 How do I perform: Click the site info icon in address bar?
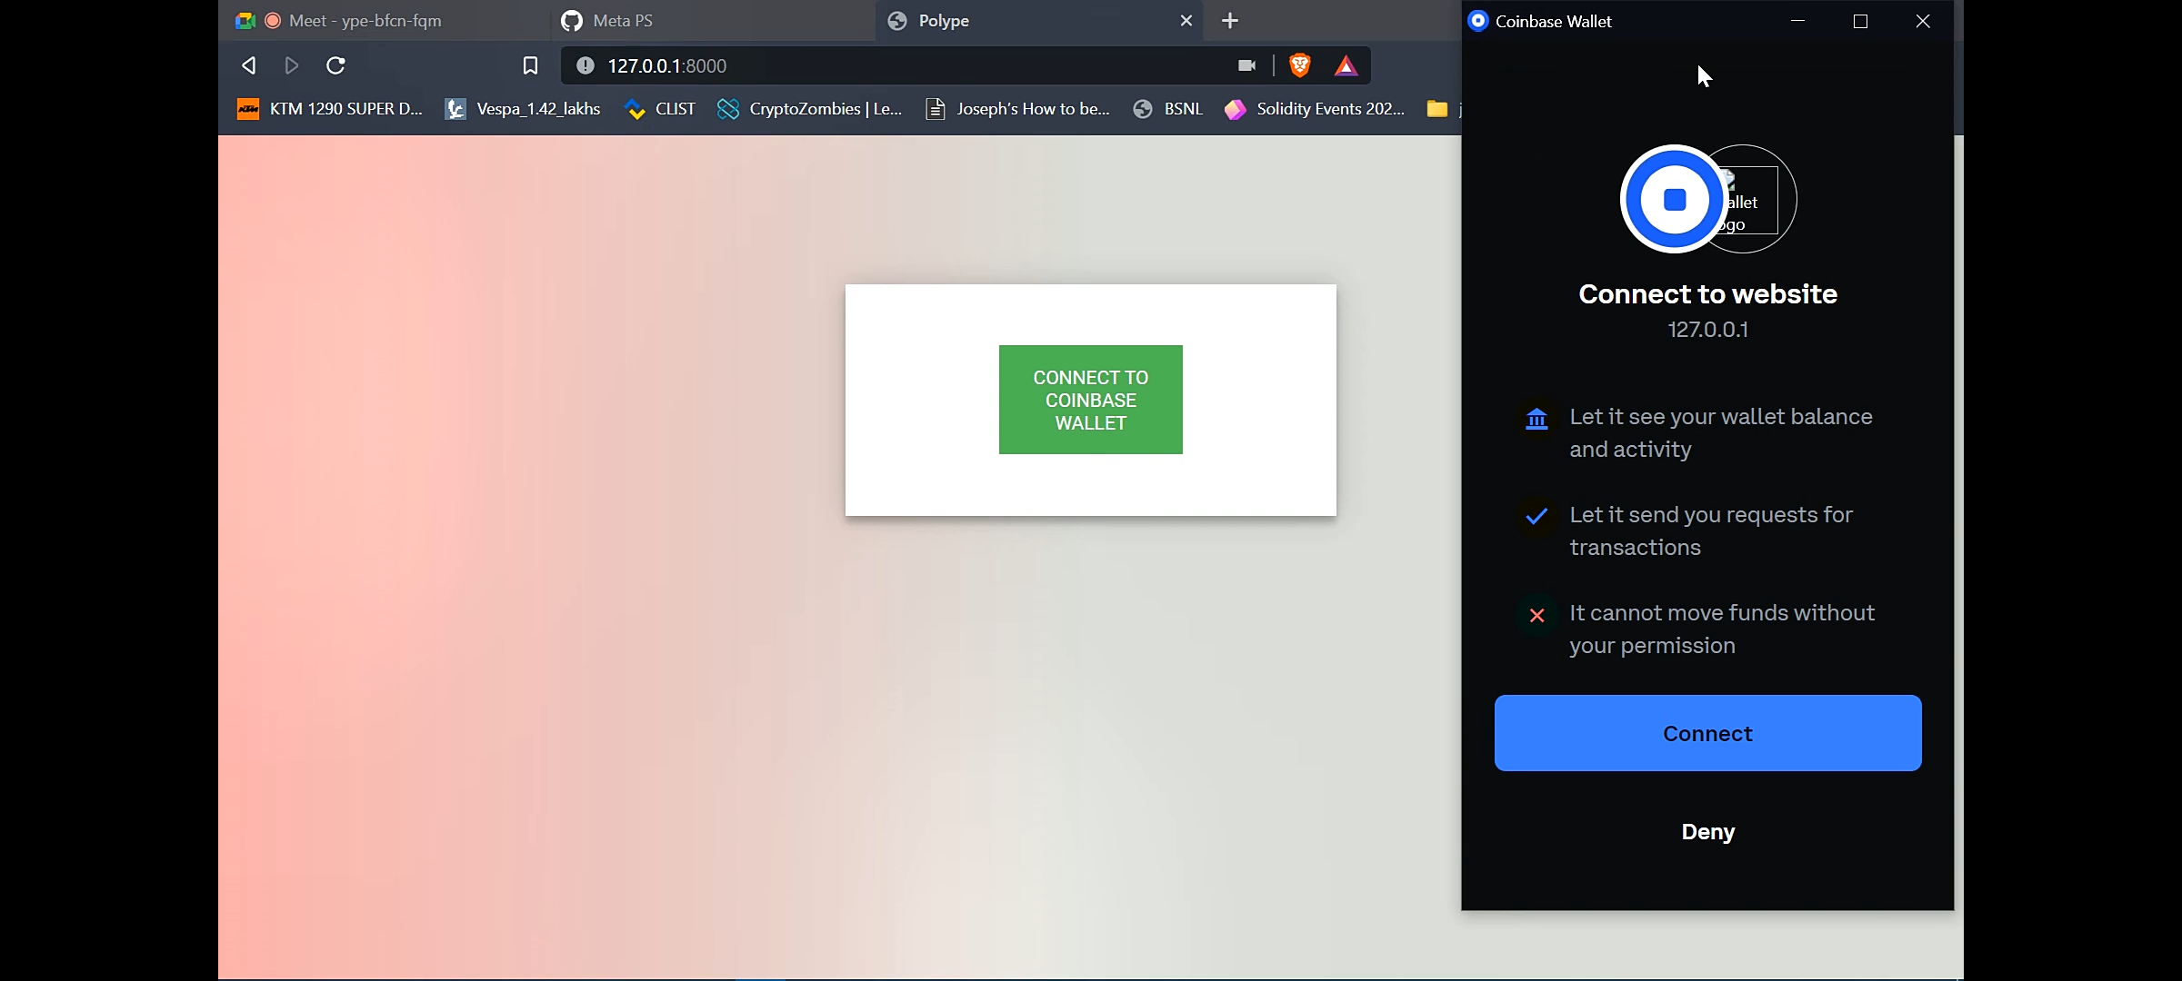[x=586, y=65]
